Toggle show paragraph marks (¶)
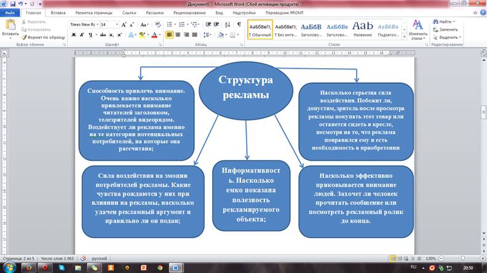Image resolution: width=487 pixels, height=273 pixels. tap(239, 24)
